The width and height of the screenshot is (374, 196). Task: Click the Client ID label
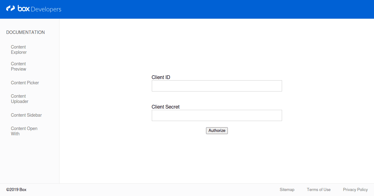tap(161, 77)
